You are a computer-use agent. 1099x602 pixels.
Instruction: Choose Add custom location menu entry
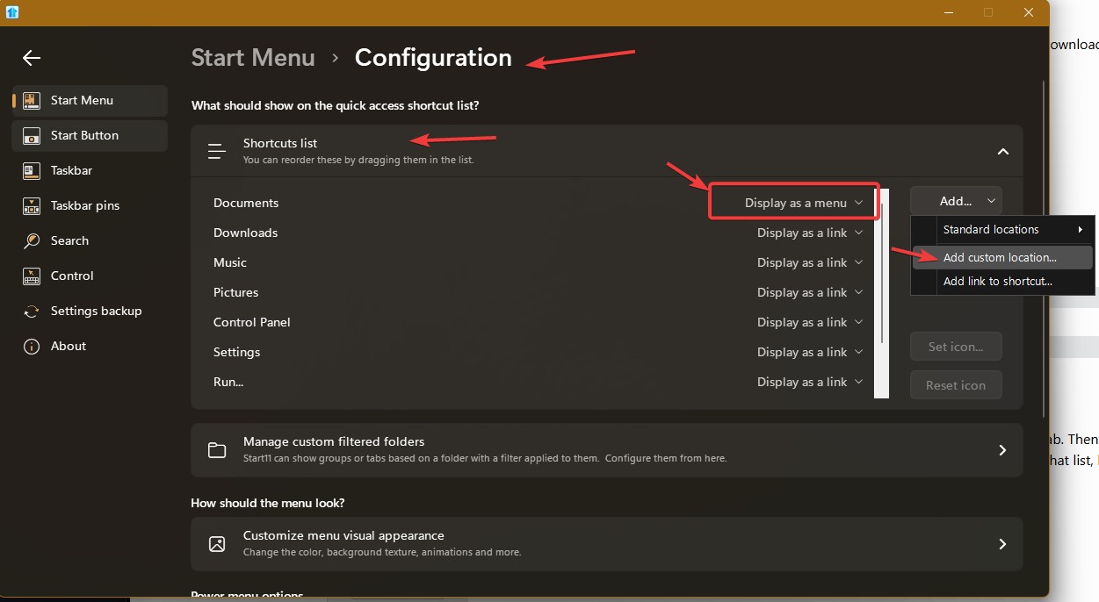click(1003, 258)
